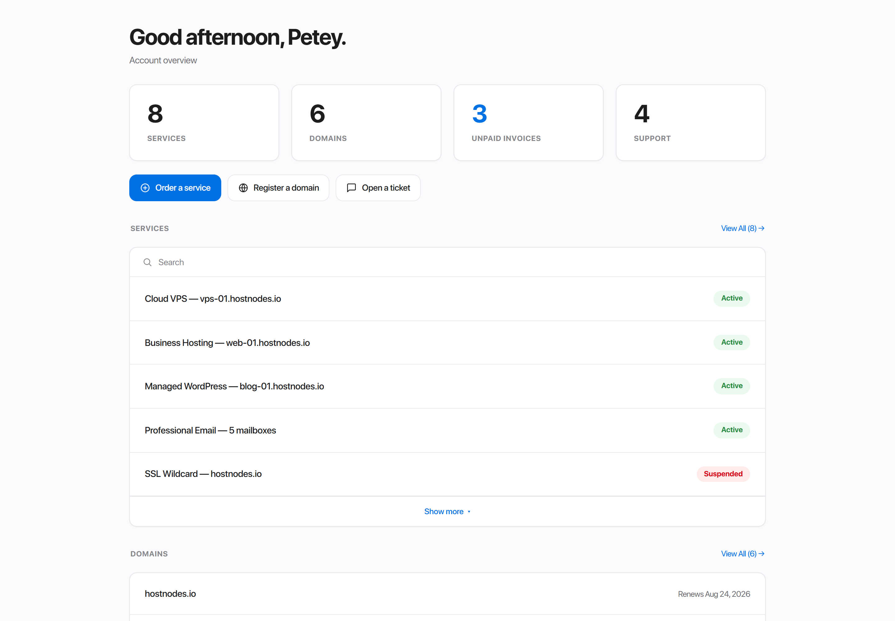The width and height of the screenshot is (895, 621).
Task: Click the globe icon in Register a domain
Action: pos(243,188)
